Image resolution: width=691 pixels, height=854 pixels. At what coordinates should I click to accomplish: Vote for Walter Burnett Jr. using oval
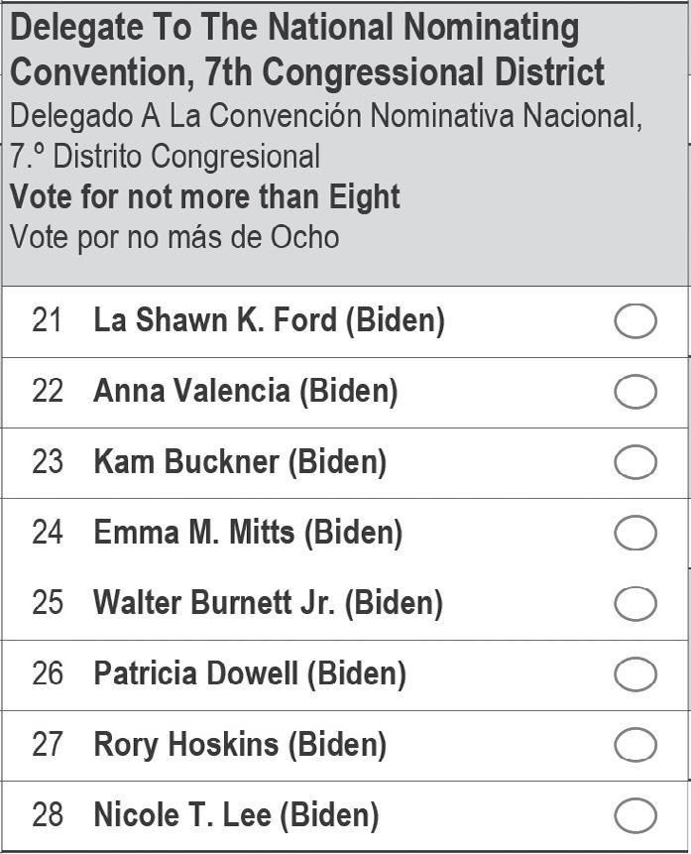coord(635,603)
